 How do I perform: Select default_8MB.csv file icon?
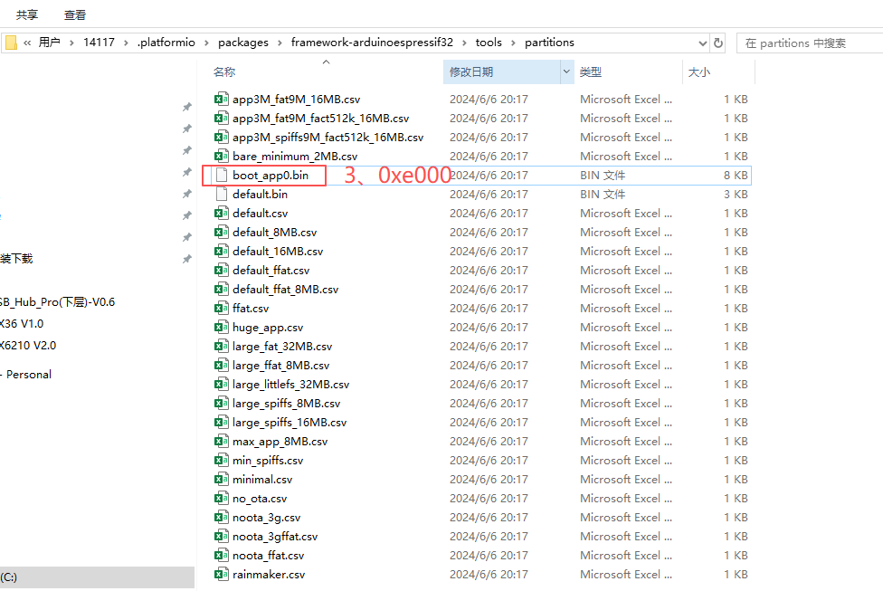[222, 232]
